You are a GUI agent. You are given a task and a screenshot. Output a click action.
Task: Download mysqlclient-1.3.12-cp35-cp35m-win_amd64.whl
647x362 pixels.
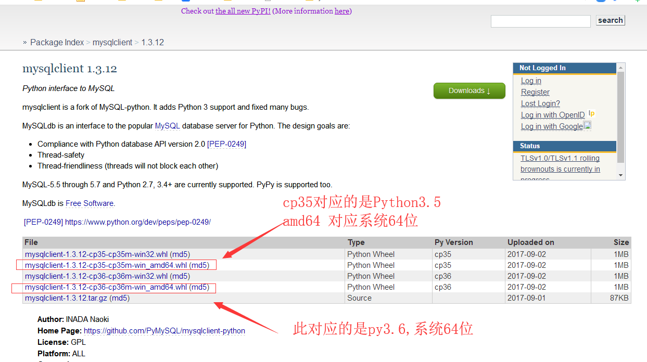pyautogui.click(x=106, y=265)
